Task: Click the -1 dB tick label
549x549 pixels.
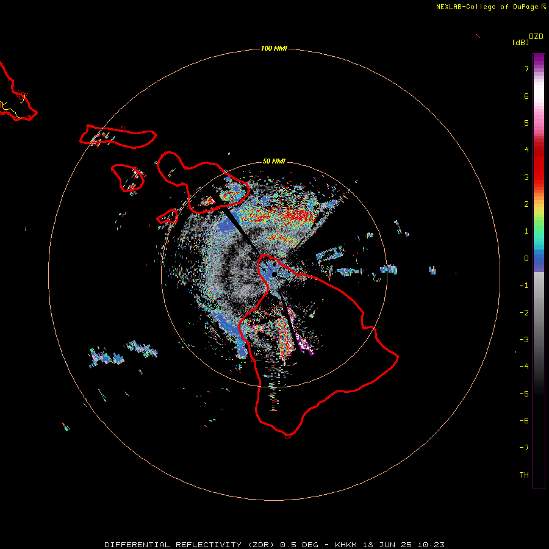Action: point(524,285)
